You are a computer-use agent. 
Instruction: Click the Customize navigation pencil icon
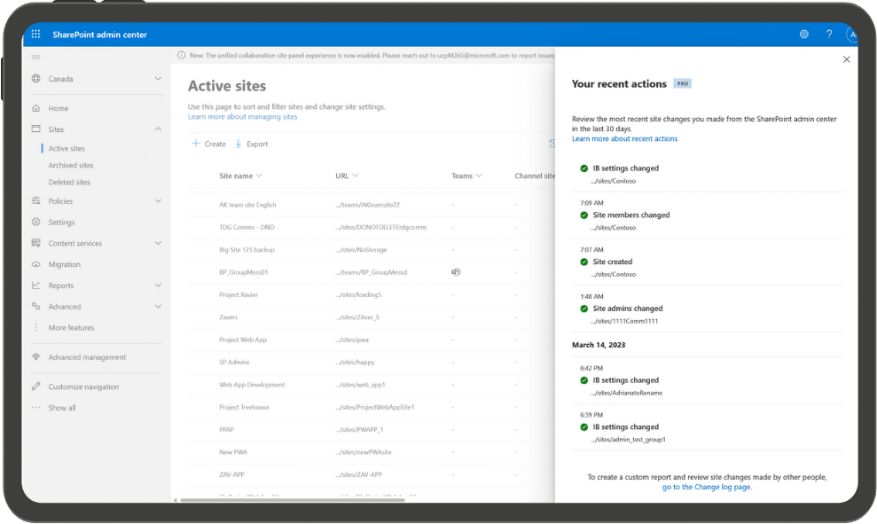pos(36,387)
